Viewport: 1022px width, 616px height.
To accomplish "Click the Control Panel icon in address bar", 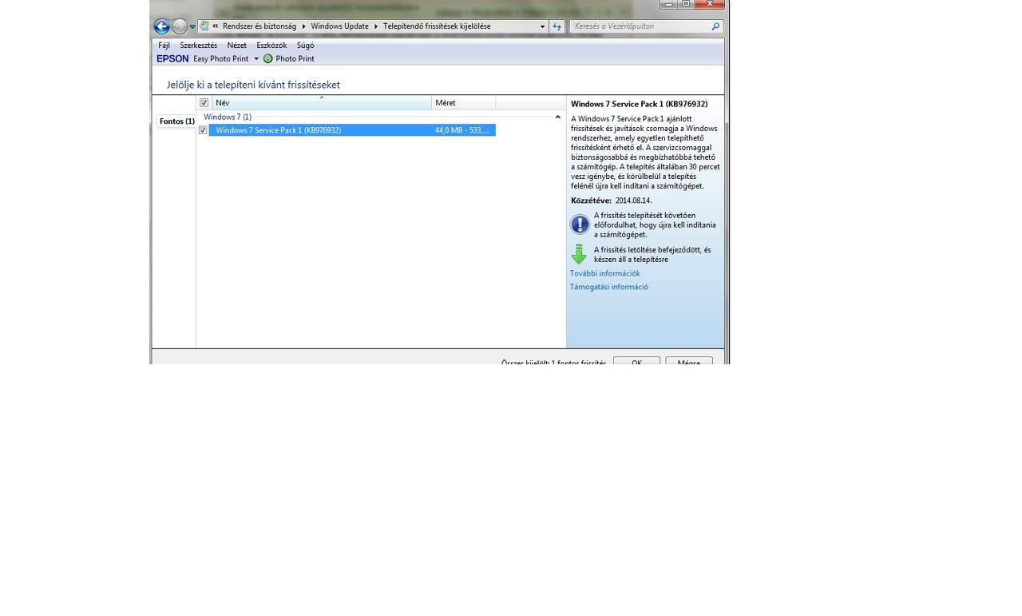I will [x=204, y=26].
